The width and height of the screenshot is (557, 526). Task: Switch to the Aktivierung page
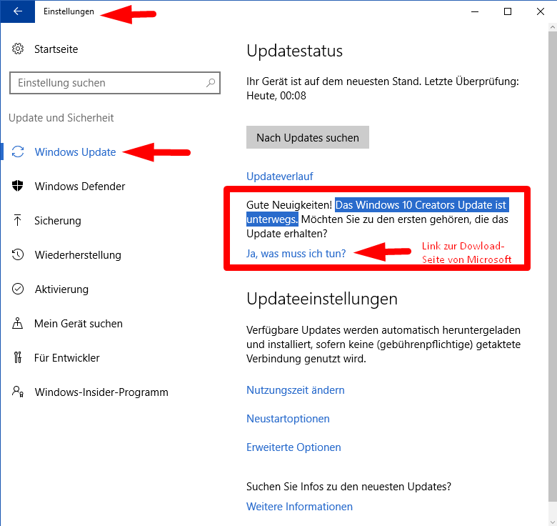tap(61, 289)
